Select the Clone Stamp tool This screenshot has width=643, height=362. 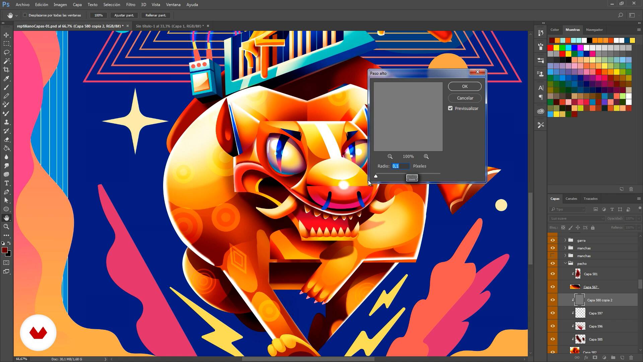6,122
